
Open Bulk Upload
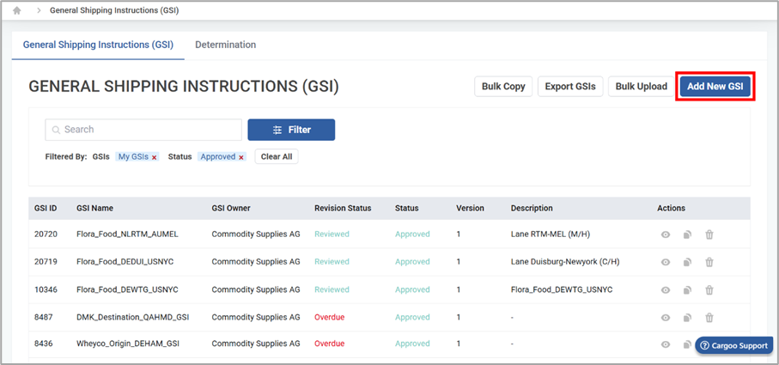tap(642, 87)
